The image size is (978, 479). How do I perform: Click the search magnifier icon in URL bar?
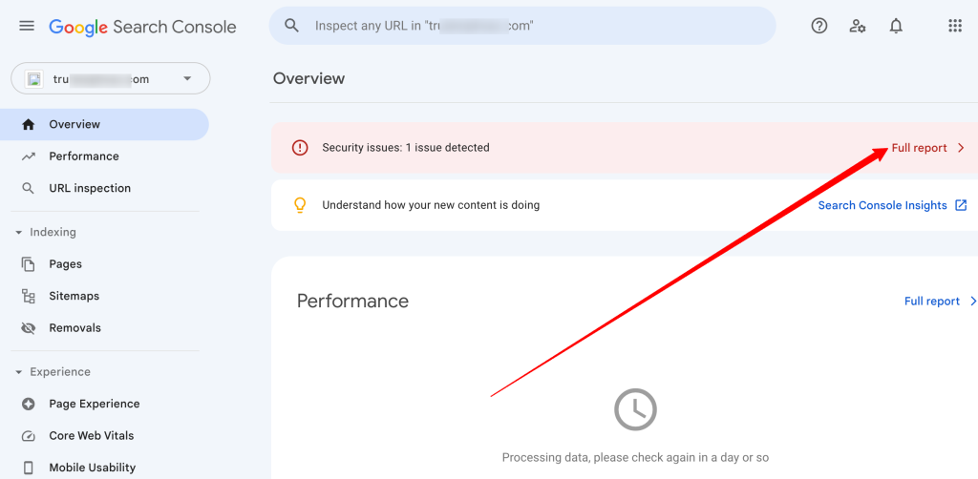(x=291, y=26)
